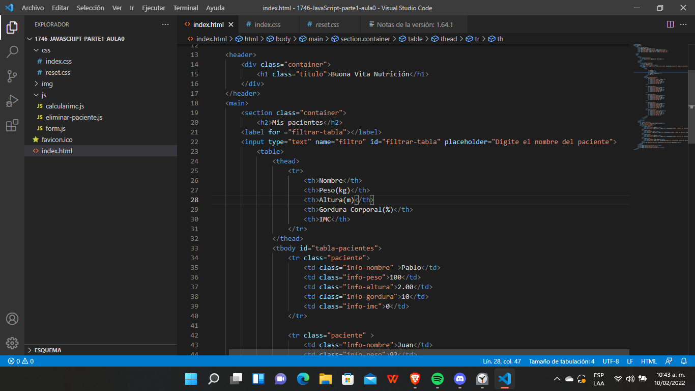Open favicon.ico file
The image size is (695, 391).
click(x=101, y=139)
